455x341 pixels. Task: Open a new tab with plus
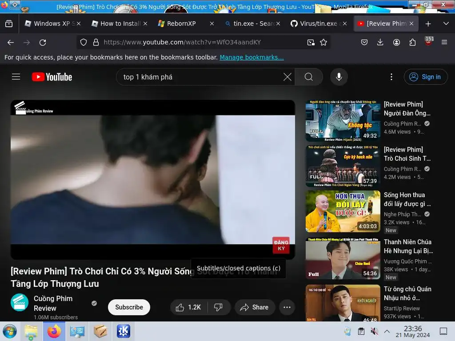coord(428,24)
